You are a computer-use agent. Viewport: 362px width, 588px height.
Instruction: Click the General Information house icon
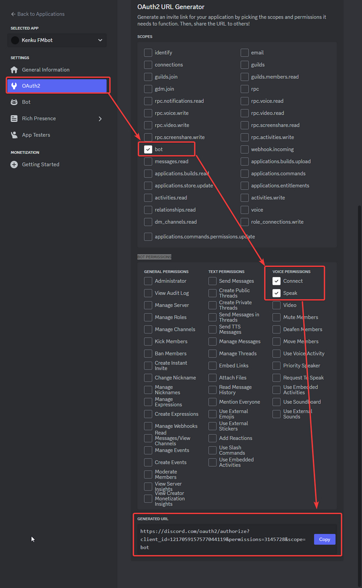[14, 70]
